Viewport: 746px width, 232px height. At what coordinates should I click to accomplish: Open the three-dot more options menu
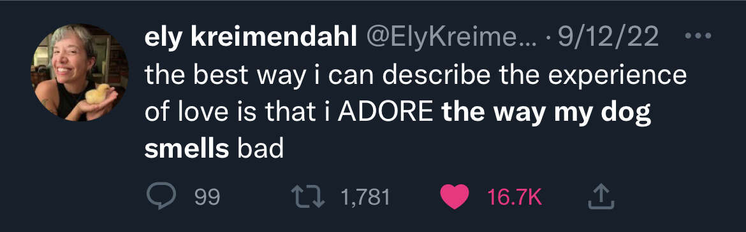[698, 35]
